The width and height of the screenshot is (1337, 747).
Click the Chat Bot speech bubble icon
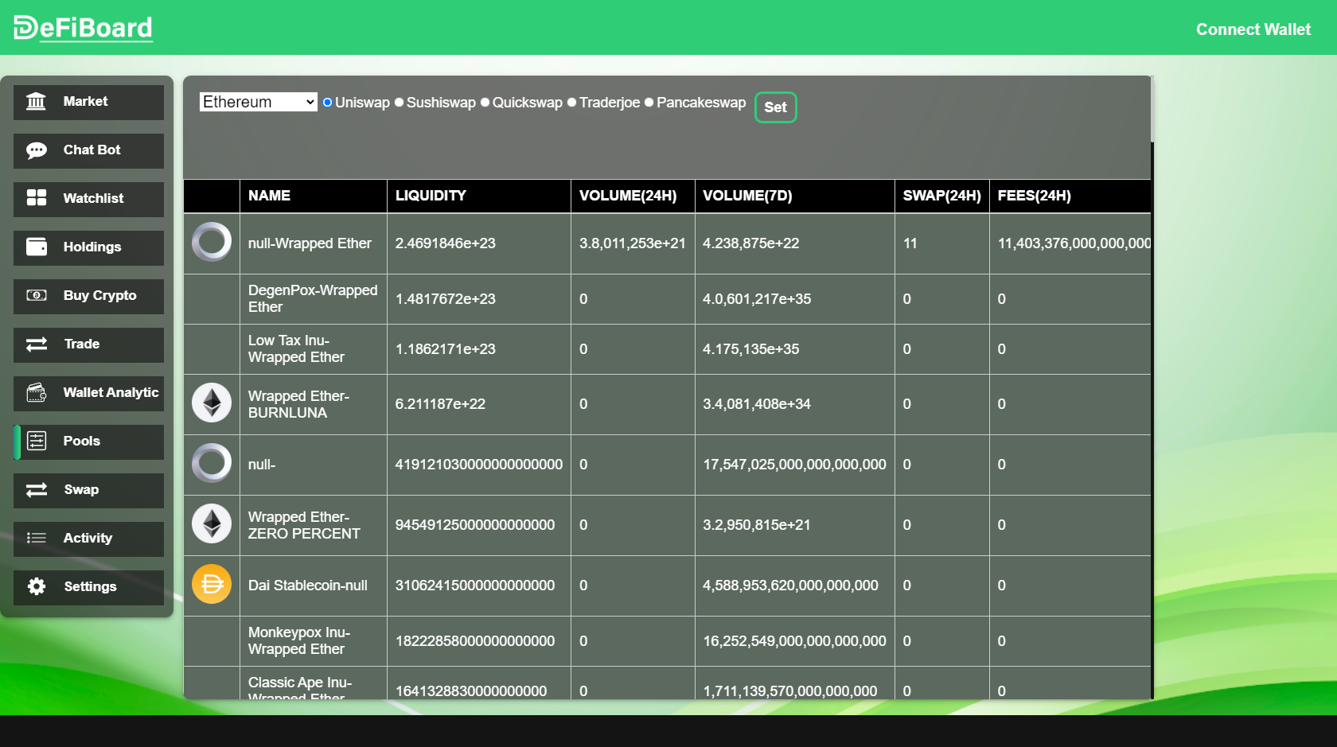37,150
